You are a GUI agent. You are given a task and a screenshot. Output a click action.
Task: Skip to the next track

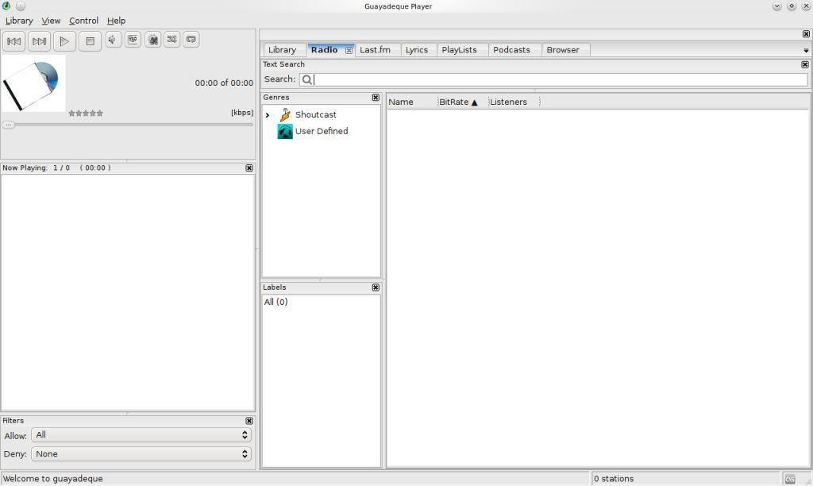[x=39, y=40]
